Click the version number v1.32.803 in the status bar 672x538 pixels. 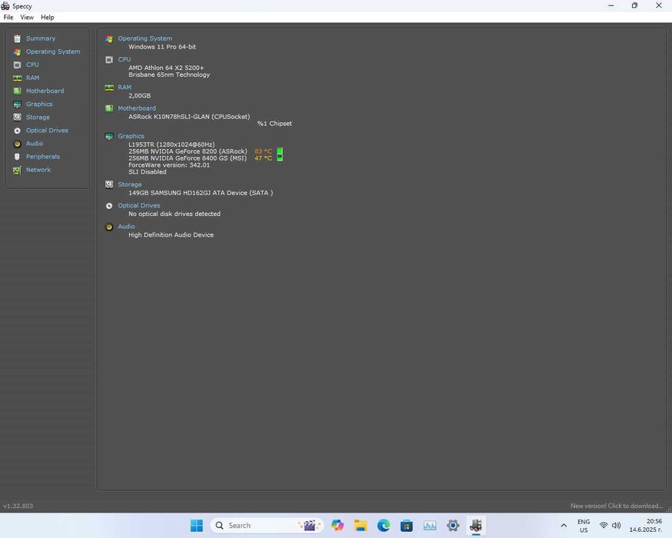18,506
